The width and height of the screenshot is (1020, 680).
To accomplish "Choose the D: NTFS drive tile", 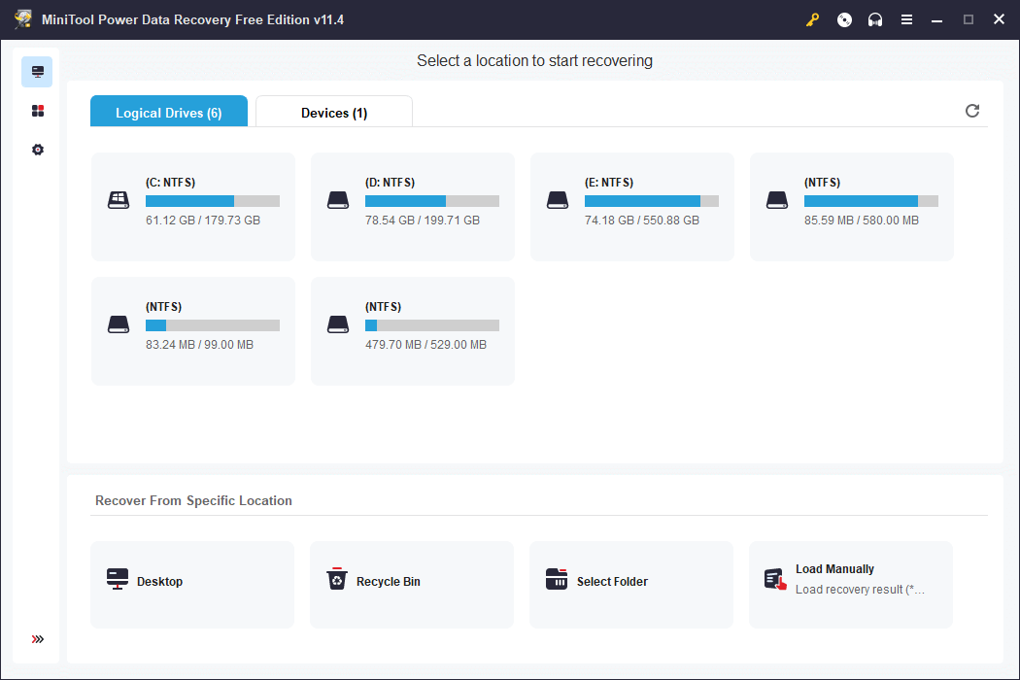I will click(x=413, y=206).
